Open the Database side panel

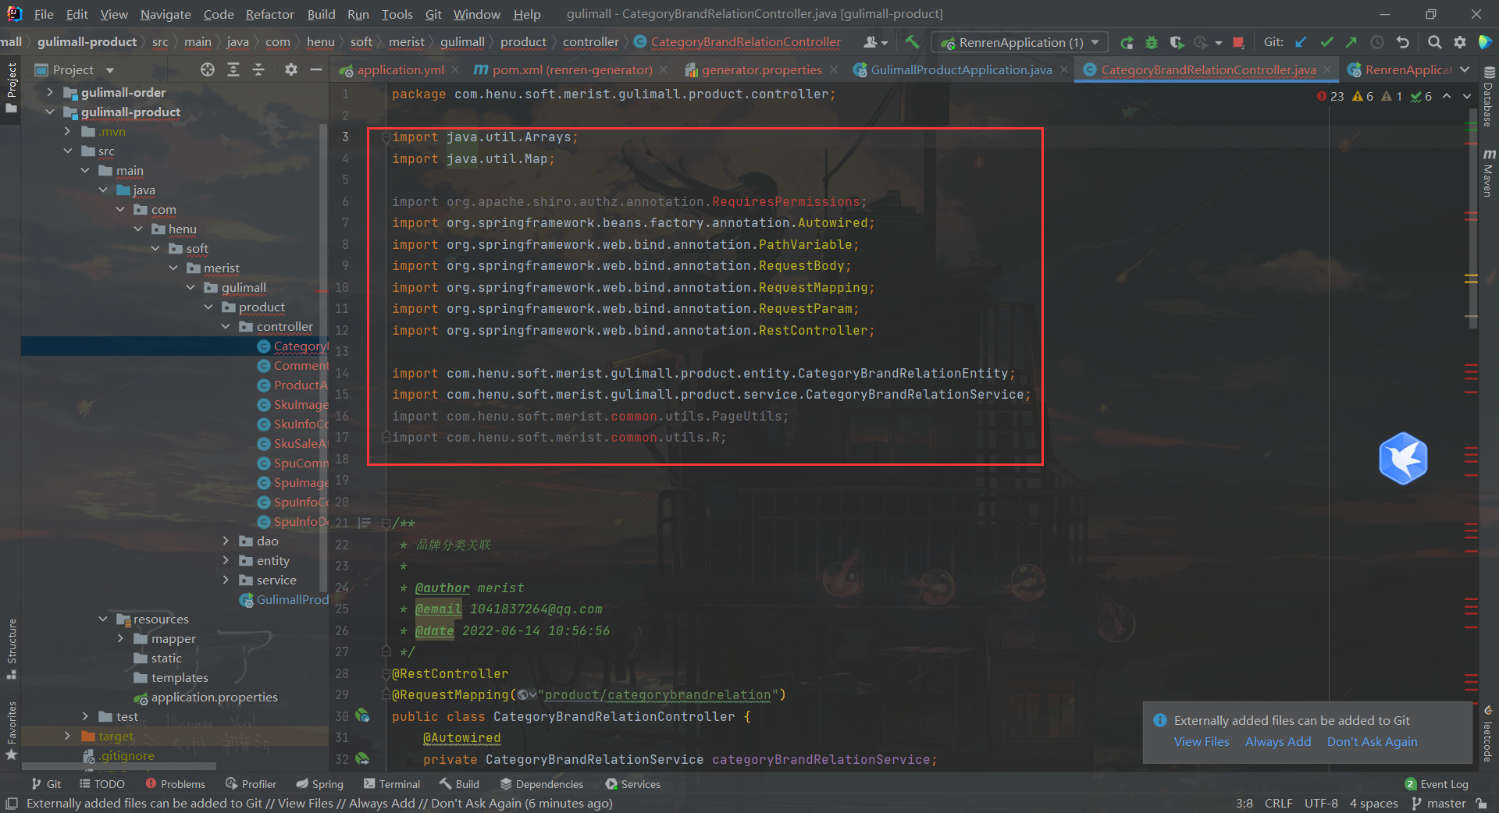1488,95
